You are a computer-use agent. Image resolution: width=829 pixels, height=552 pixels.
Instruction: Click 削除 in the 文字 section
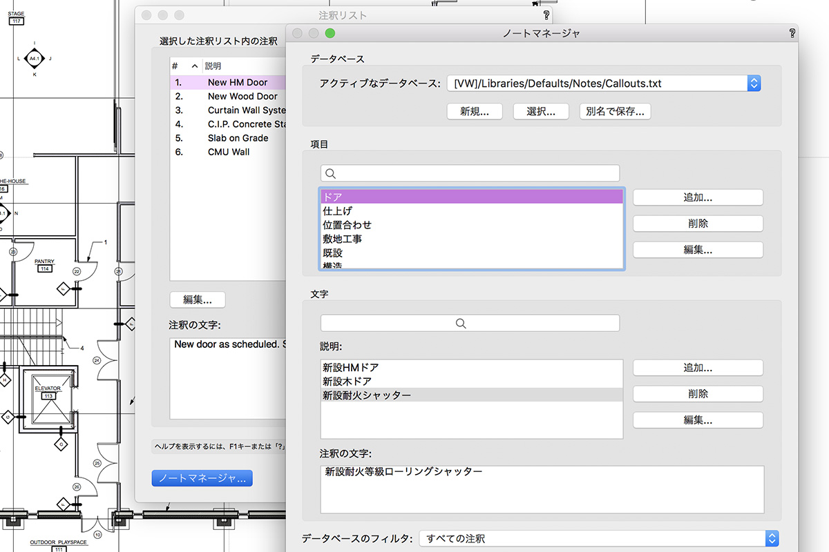[x=698, y=394]
